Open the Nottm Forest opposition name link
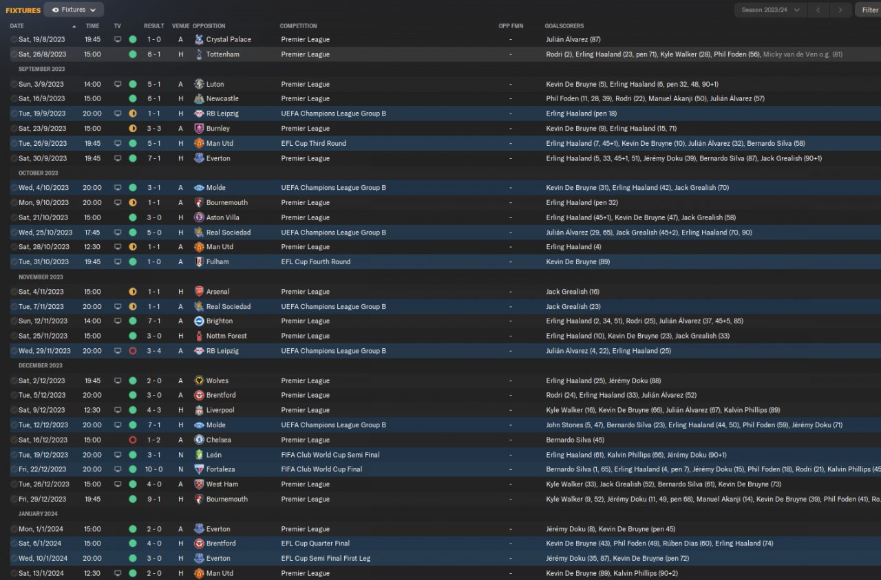Image resolution: width=881 pixels, height=580 pixels. pyautogui.click(x=226, y=336)
